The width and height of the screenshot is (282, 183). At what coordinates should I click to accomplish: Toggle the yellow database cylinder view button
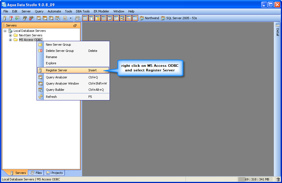[98, 18]
